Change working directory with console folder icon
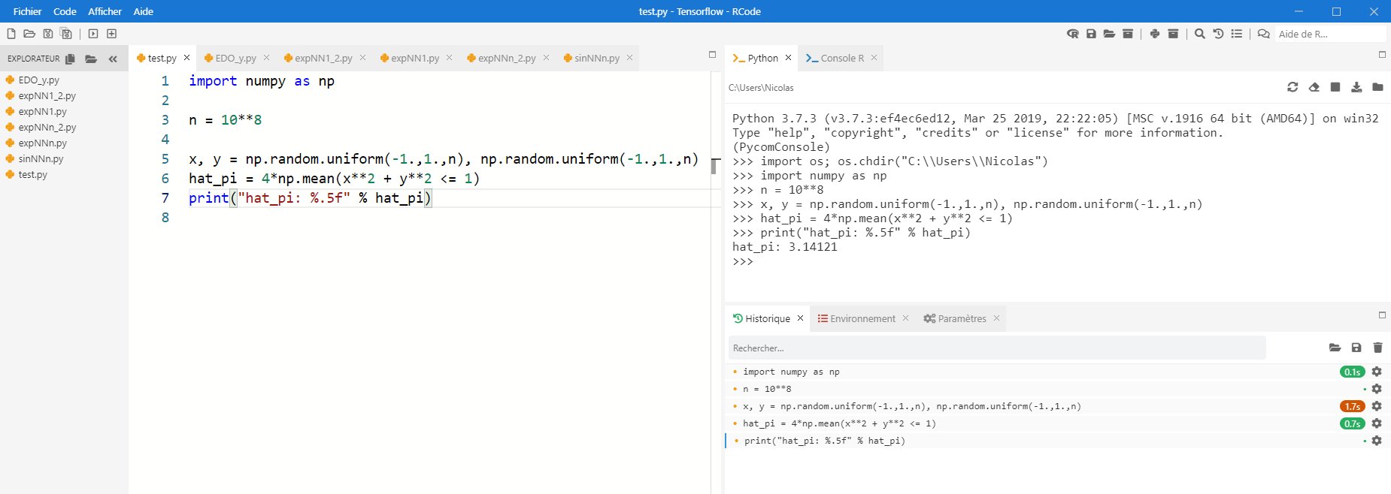The width and height of the screenshot is (1391, 494). tap(1377, 87)
